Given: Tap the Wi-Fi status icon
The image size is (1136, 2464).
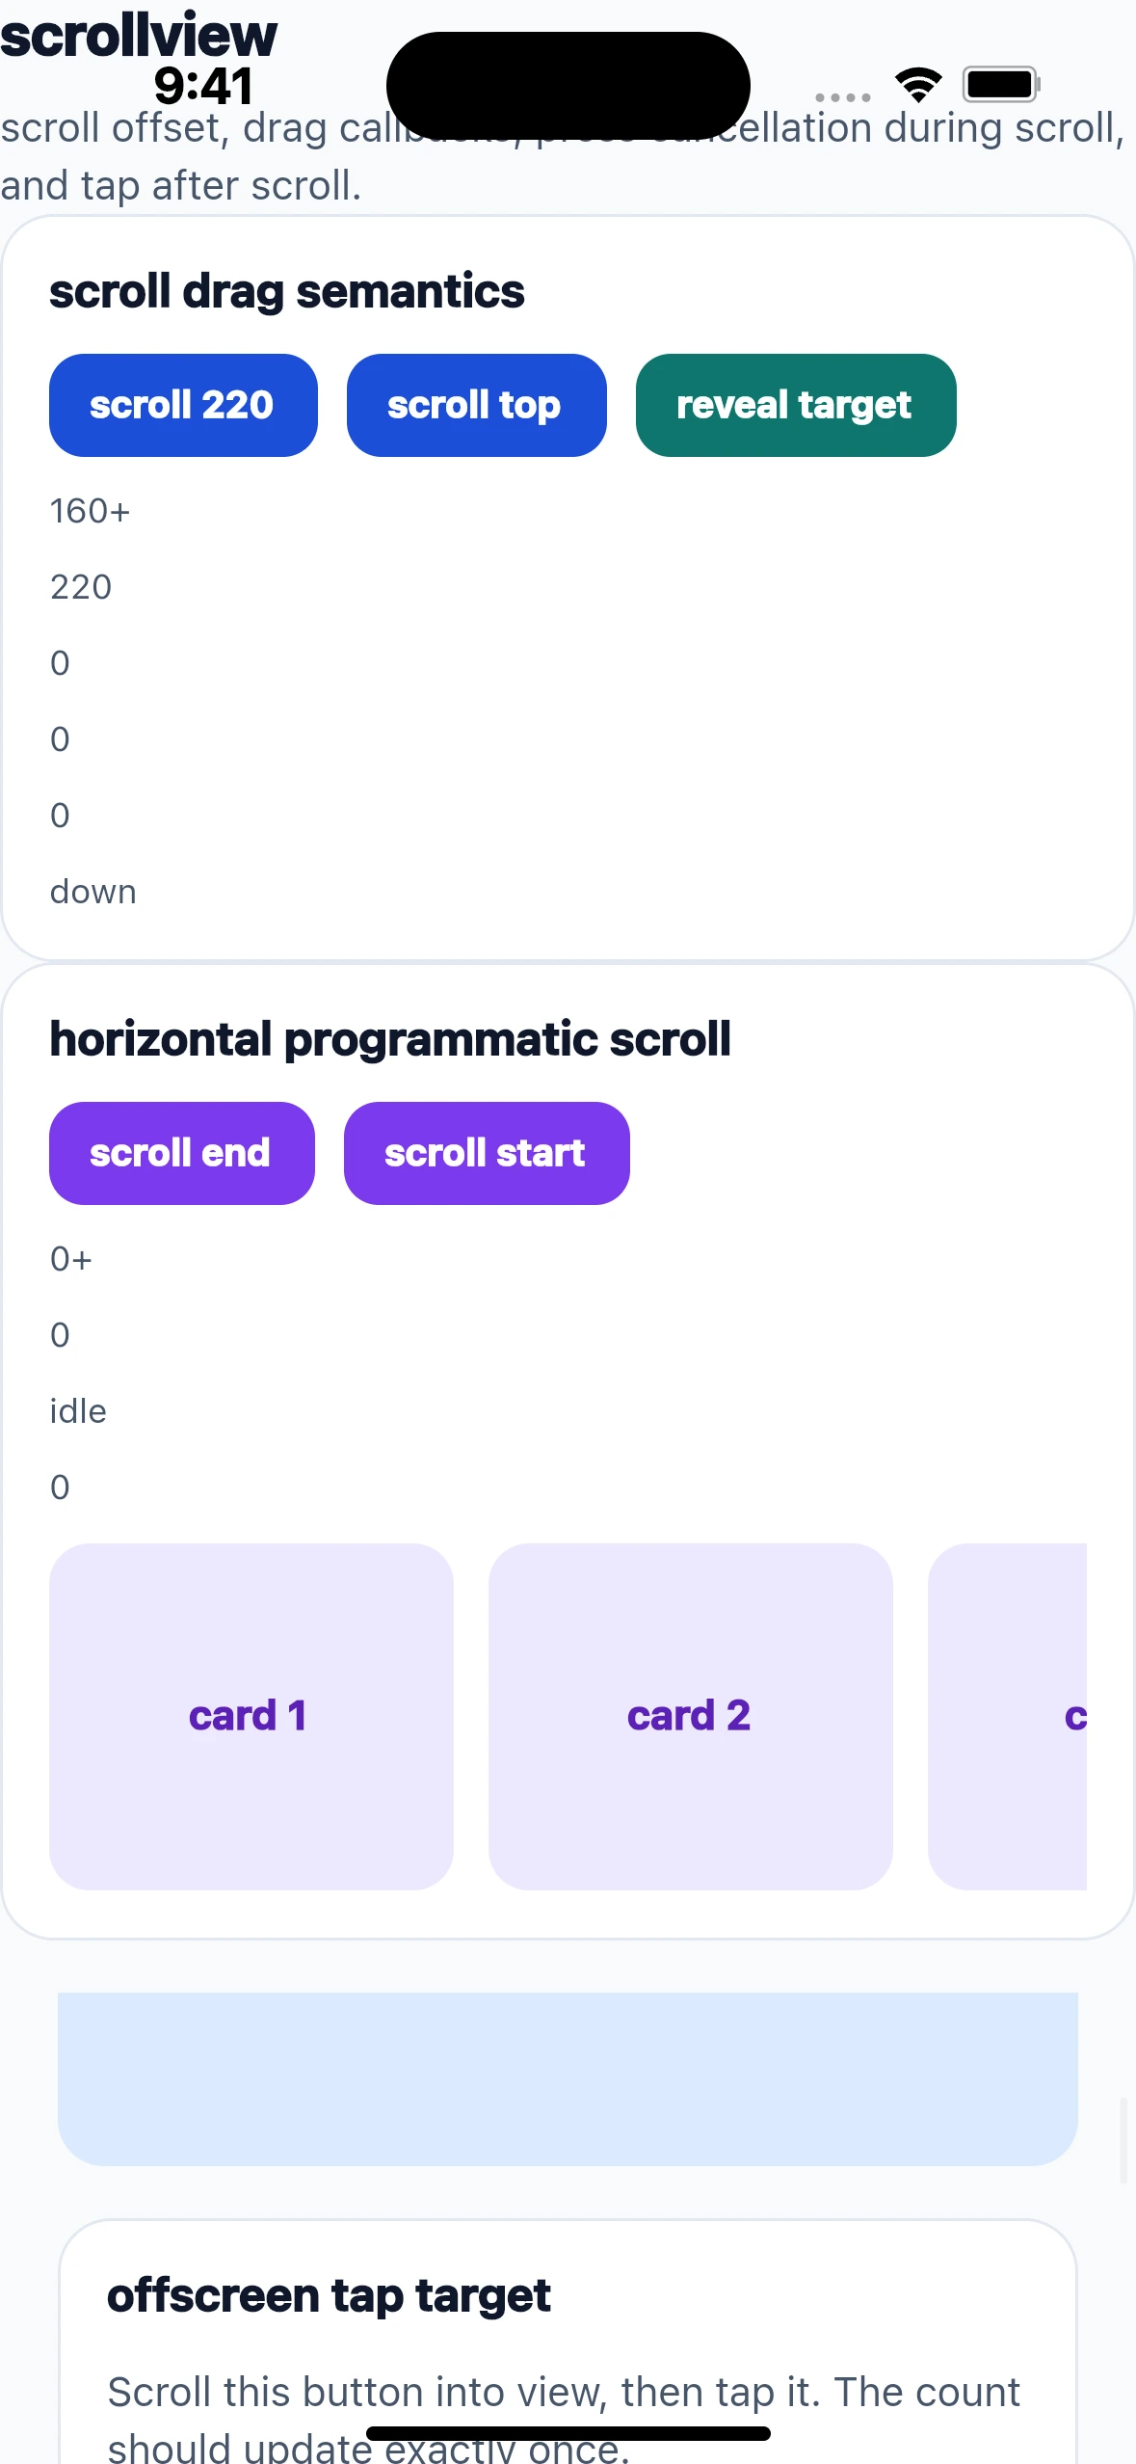Looking at the screenshot, I should coord(918,85).
